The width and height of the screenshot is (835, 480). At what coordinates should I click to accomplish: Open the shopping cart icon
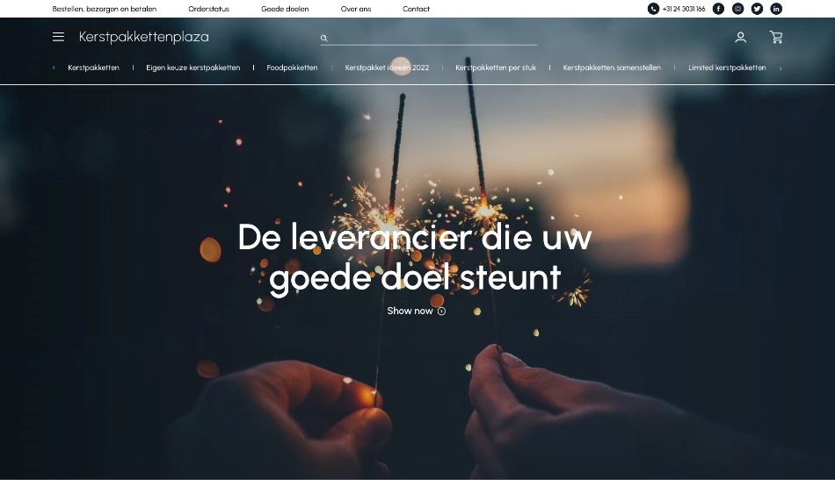(776, 37)
